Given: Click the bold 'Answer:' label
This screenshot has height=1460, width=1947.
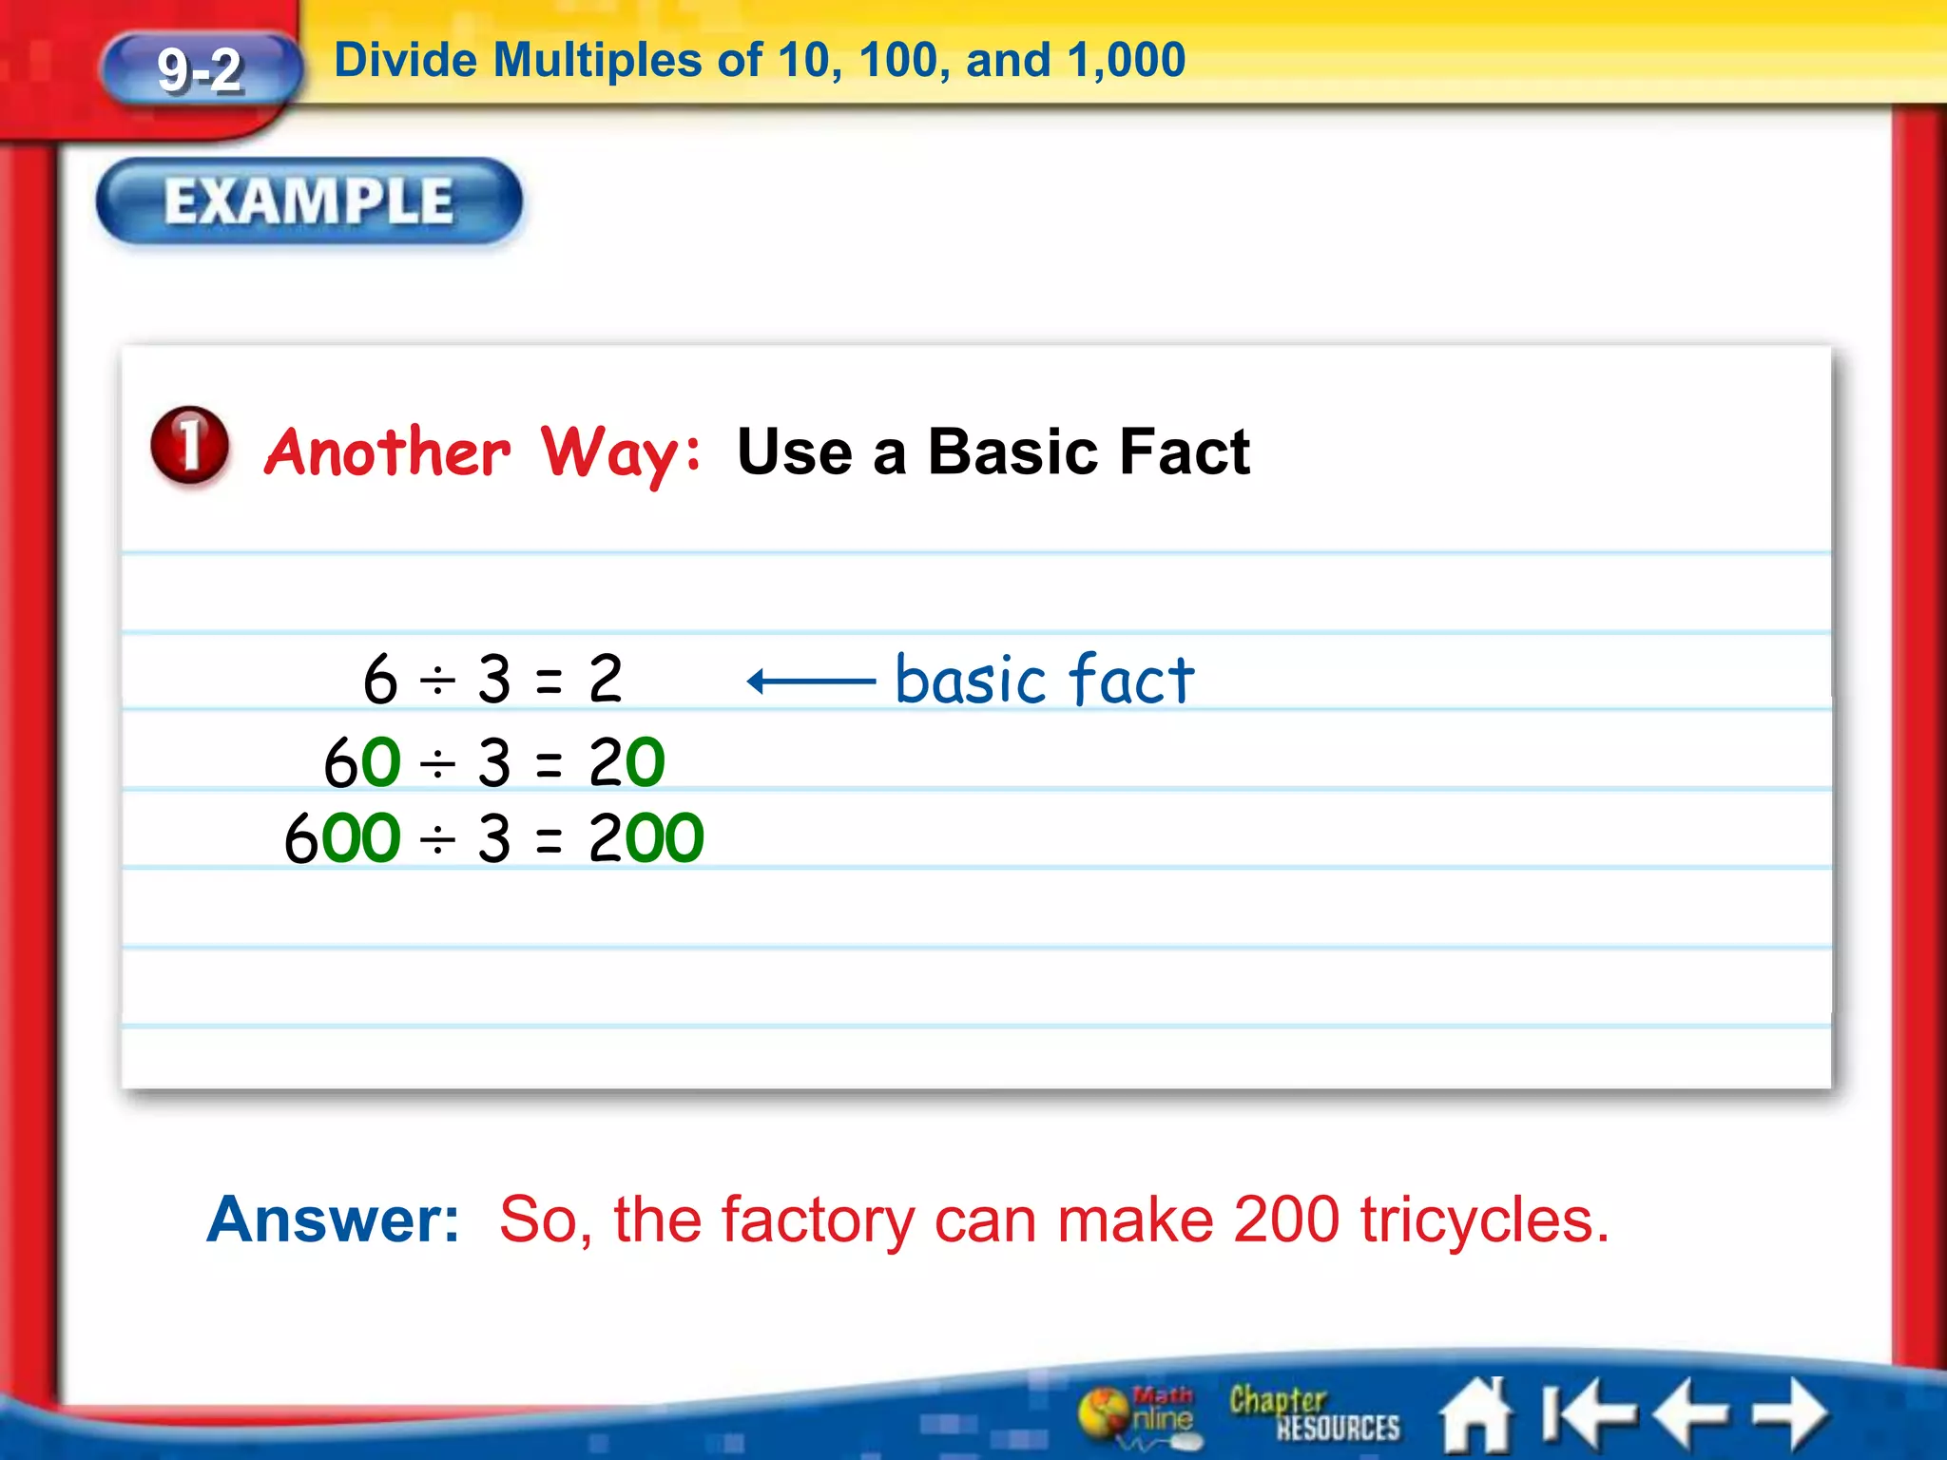Looking at the screenshot, I should pos(334,1220).
